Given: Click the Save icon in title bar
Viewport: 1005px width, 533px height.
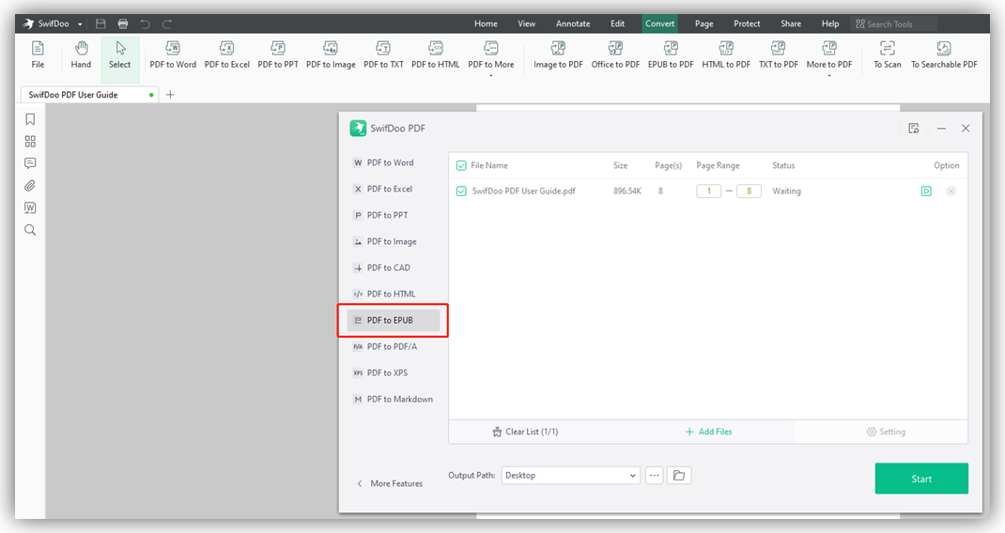Looking at the screenshot, I should click(100, 23).
